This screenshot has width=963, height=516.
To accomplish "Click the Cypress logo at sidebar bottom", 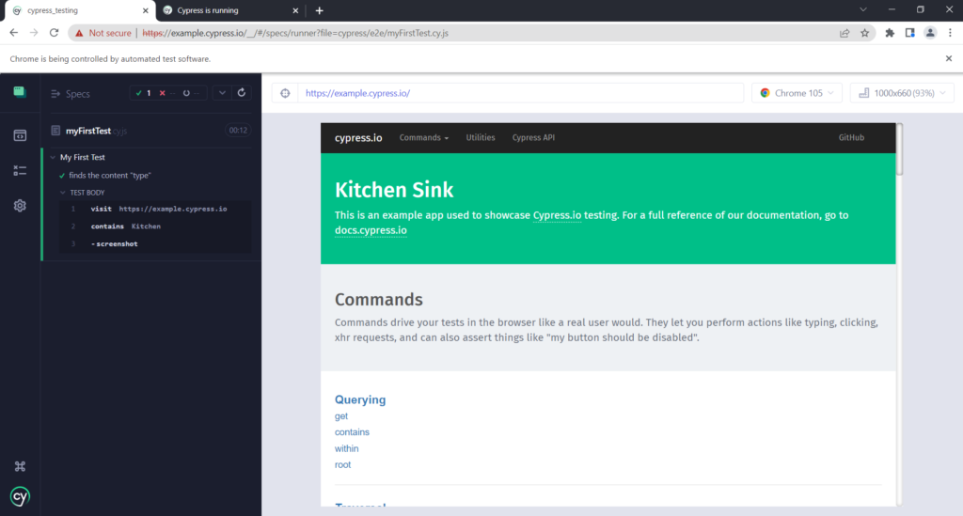I will click(x=20, y=496).
